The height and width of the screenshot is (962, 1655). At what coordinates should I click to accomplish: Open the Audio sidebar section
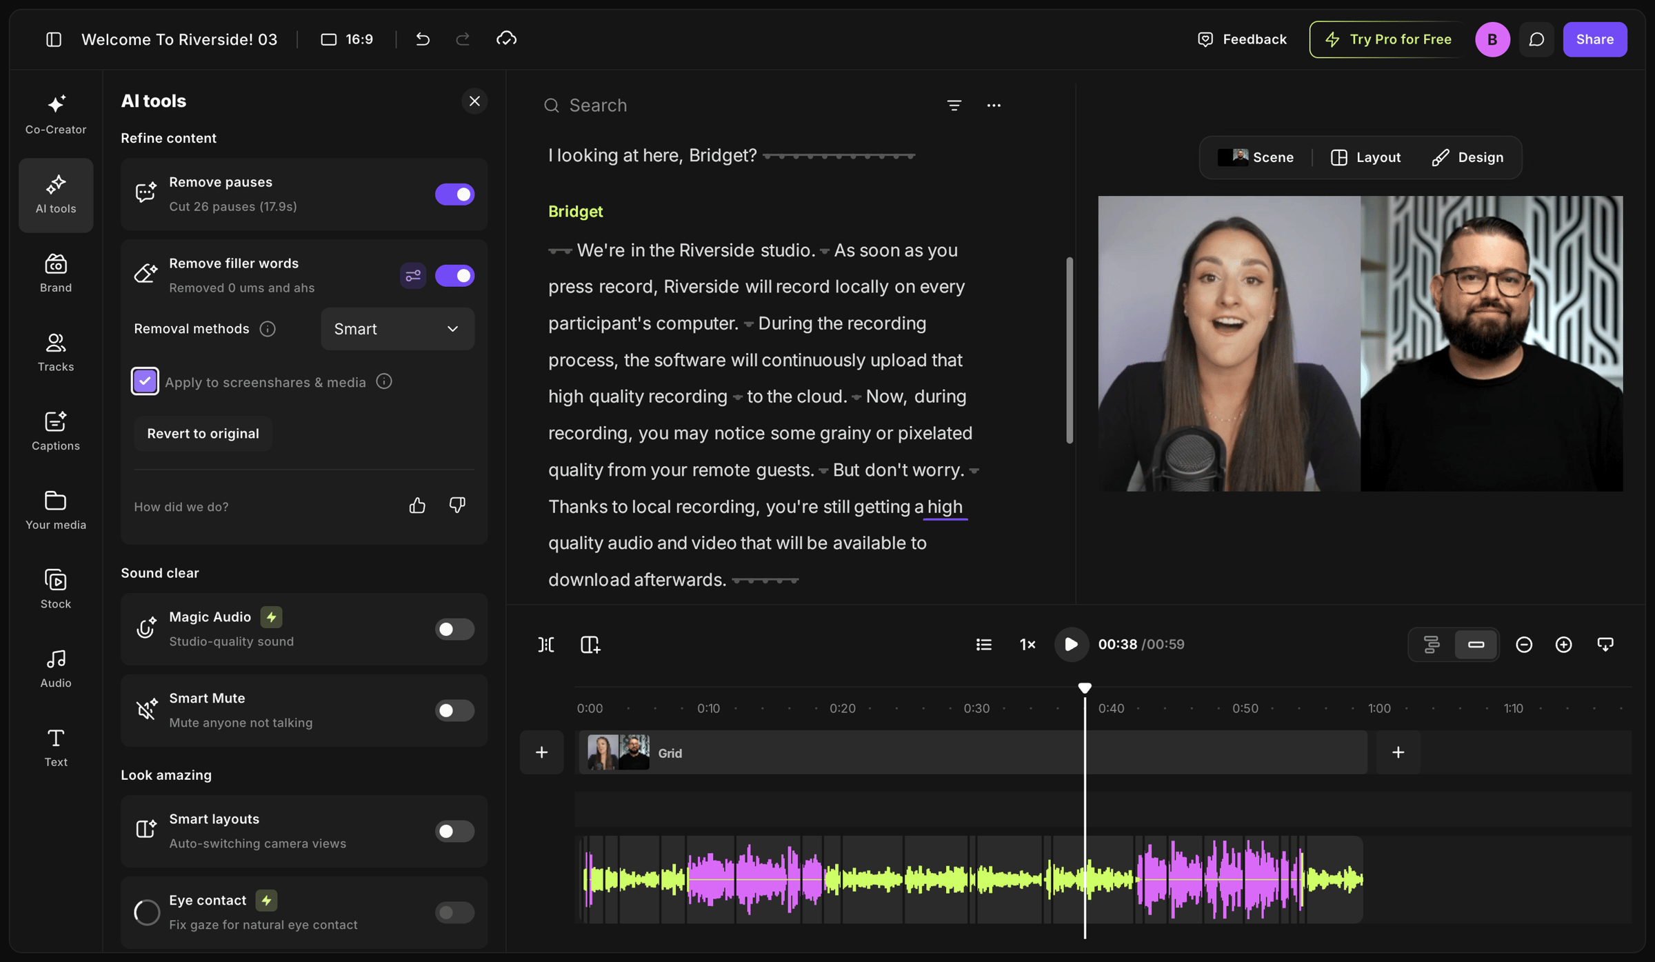[x=56, y=668]
